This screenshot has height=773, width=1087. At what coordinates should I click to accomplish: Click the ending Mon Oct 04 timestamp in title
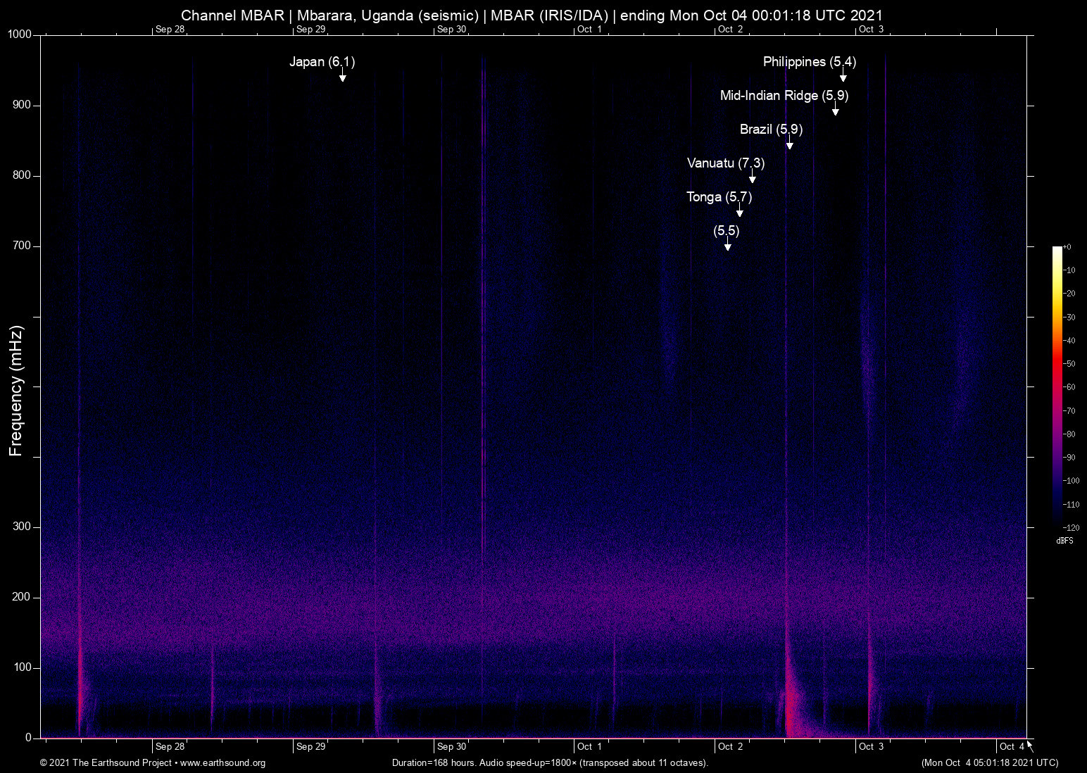pyautogui.click(x=753, y=15)
